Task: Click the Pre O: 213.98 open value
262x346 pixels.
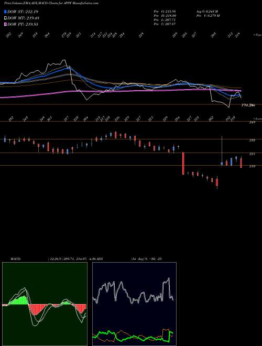Action: (x=165, y=11)
